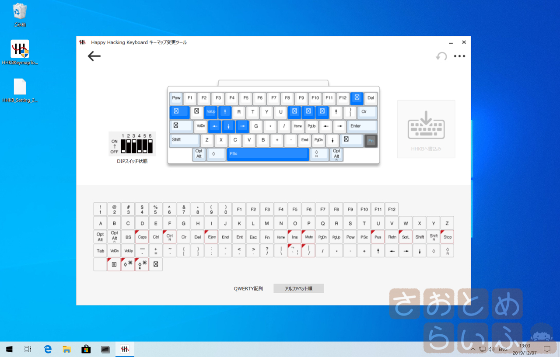
Task: Select the Del key on keyboard's top row
Action: click(371, 98)
